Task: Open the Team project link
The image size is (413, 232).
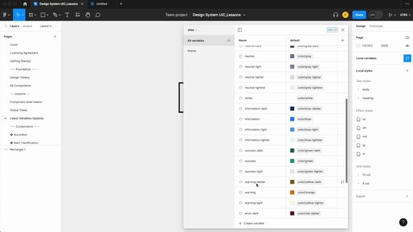Action: point(176,15)
